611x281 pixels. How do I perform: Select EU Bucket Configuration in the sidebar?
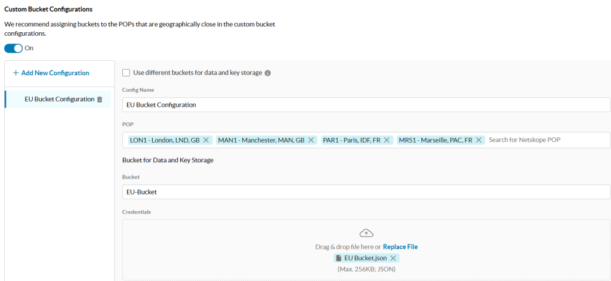(58, 100)
